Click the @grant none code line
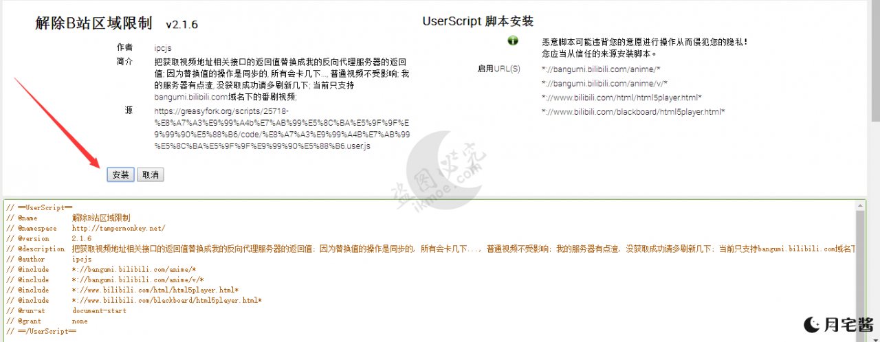 click(x=47, y=321)
